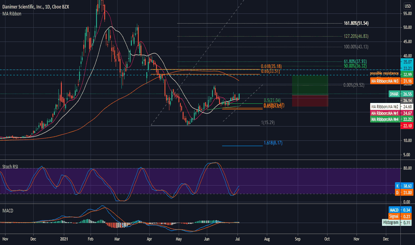This screenshot has height=245, width=415.
Task: Click the K 38.63 value tag
Action: [x=404, y=186]
